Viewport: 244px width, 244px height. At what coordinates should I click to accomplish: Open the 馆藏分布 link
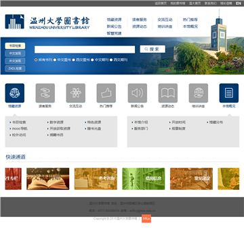coord(216,122)
